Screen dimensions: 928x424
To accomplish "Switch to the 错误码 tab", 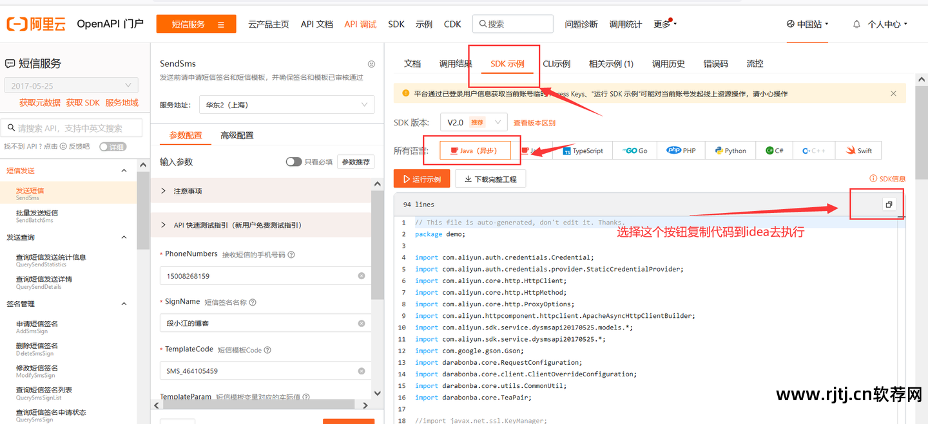I will 716,64.
